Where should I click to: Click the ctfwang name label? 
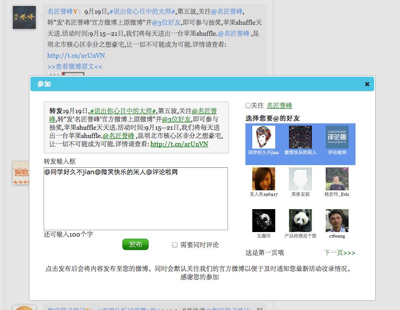[x=337, y=236]
